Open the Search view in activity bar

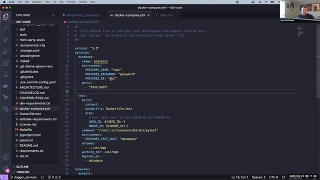(5, 28)
